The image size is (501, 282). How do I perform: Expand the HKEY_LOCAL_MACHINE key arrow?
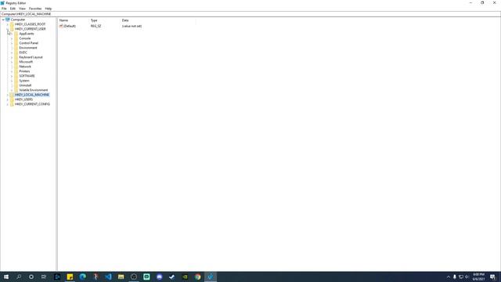point(8,95)
